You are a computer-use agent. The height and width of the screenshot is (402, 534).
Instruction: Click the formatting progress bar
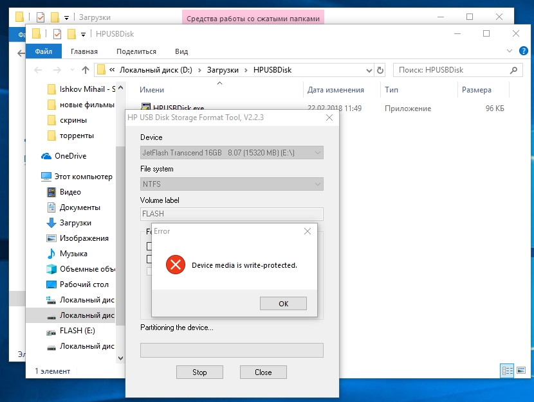click(232, 351)
